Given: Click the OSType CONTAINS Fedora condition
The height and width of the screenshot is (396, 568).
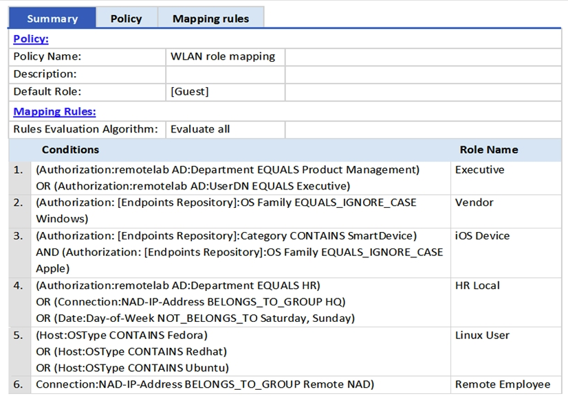Looking at the screenshot, I should pos(121,335).
